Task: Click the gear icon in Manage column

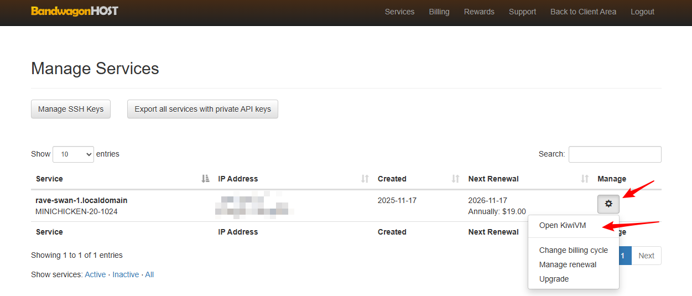Action: (x=608, y=204)
